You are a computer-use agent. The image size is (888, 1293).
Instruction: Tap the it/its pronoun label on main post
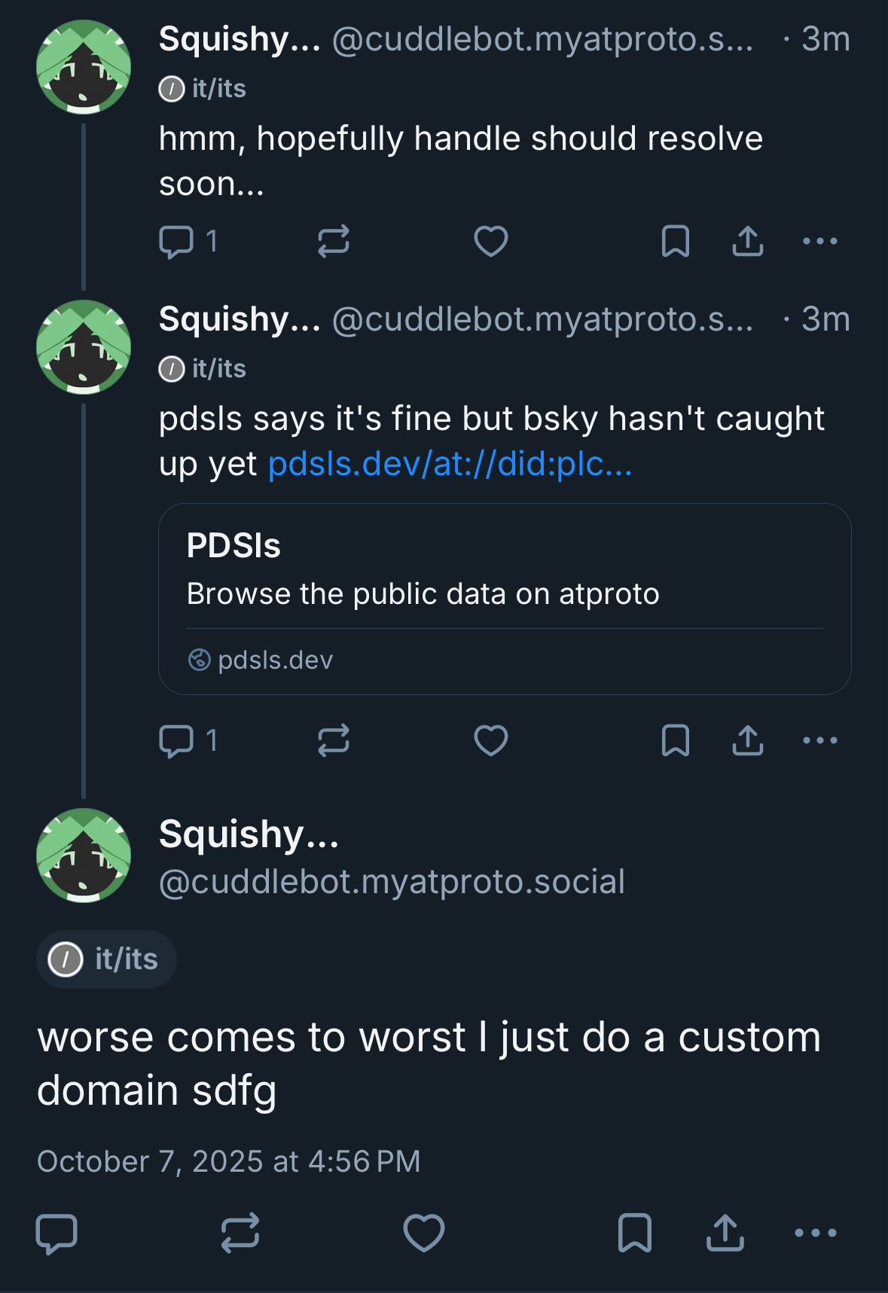click(x=106, y=959)
